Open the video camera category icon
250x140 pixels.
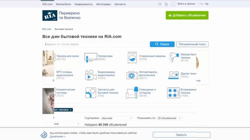click(91, 75)
